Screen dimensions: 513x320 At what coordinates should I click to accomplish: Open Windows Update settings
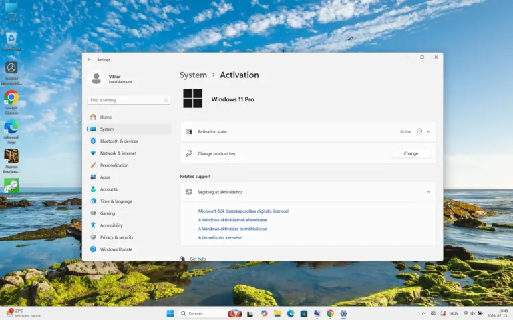tap(129, 249)
